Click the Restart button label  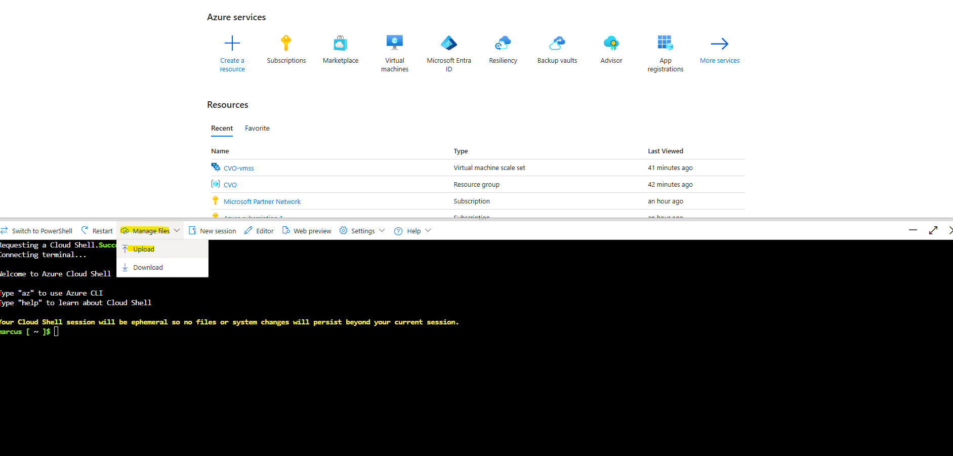[x=103, y=231]
